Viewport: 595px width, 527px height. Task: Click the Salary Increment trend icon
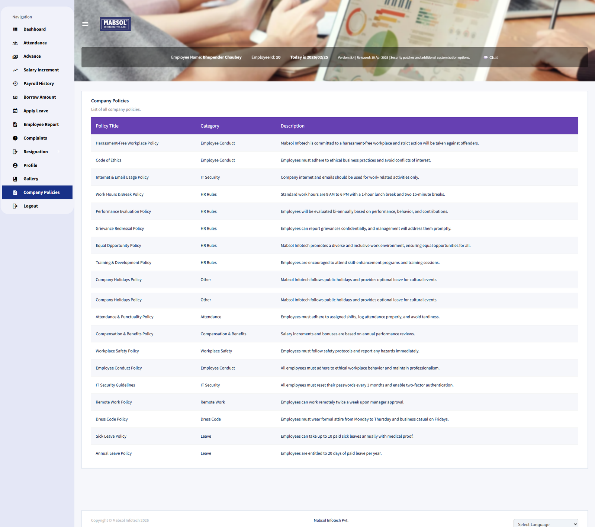(15, 70)
